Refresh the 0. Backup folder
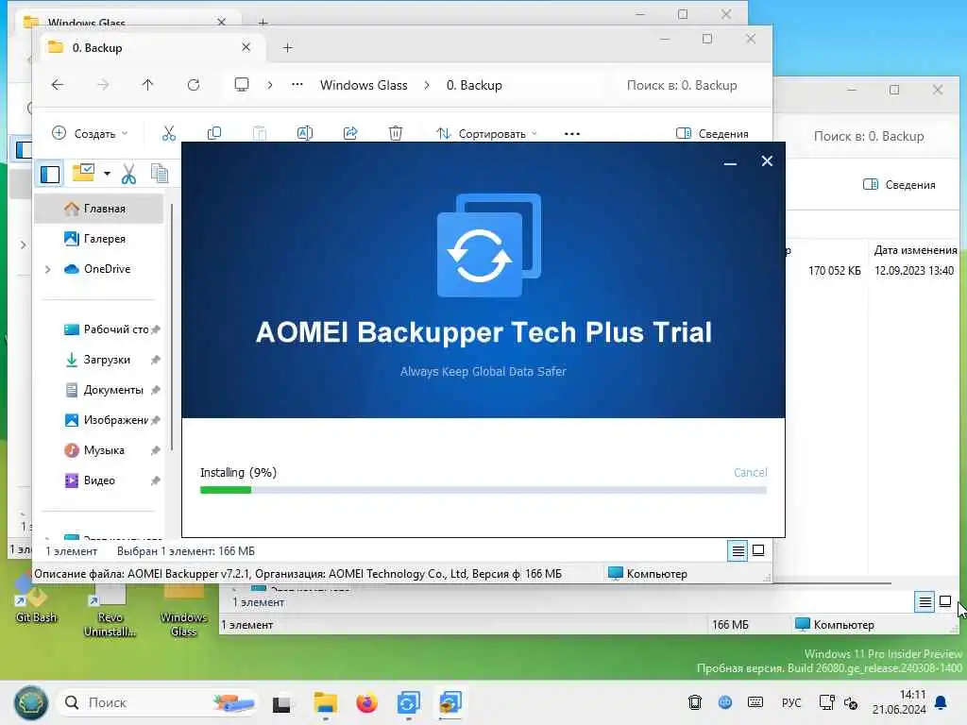The height and width of the screenshot is (725, 967). [x=193, y=85]
